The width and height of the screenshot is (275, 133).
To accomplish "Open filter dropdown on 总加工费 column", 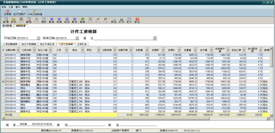I will tap(244, 50).
